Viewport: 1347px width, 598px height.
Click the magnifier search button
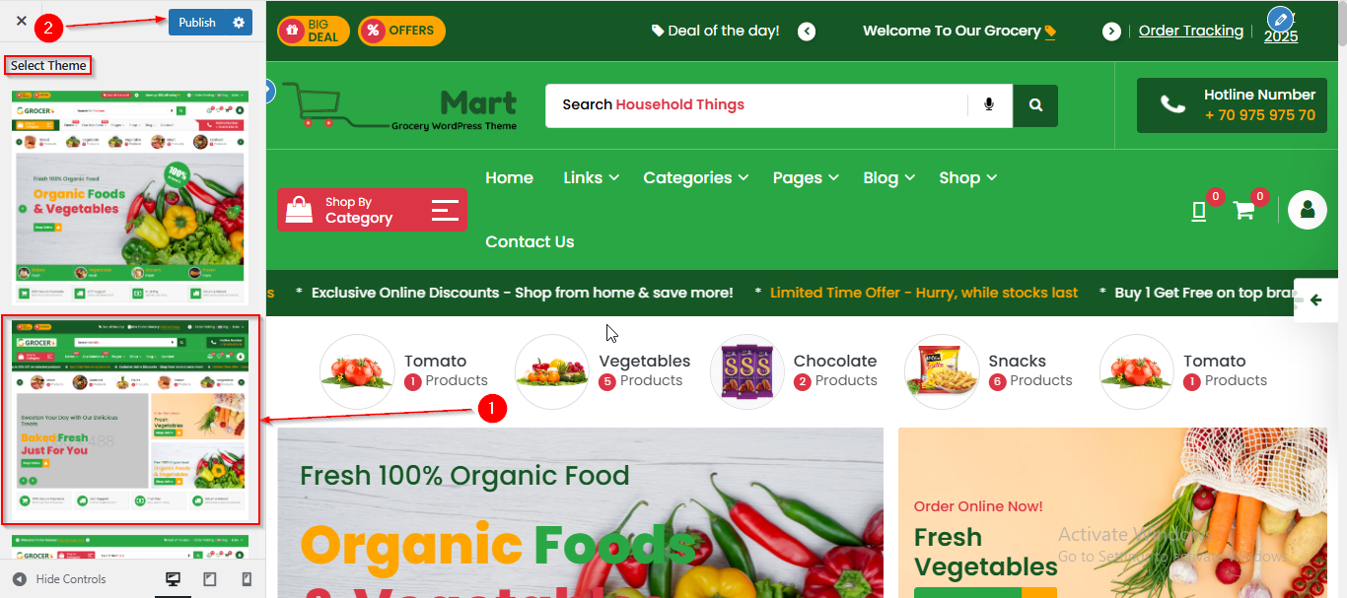[x=1035, y=105]
